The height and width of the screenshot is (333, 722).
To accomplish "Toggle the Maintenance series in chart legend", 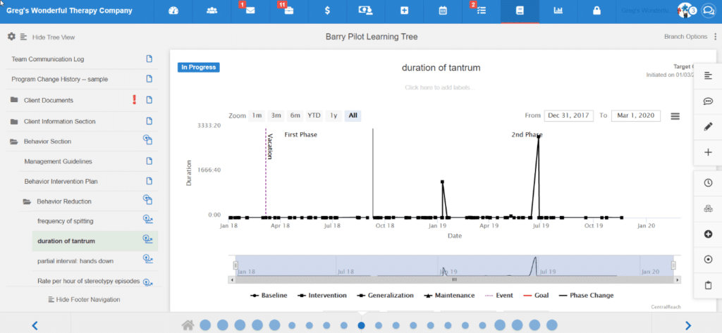I will pos(448,295).
